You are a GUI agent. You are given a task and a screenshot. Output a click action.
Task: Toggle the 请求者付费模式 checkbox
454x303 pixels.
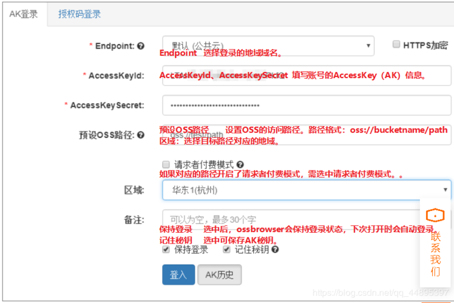click(166, 164)
